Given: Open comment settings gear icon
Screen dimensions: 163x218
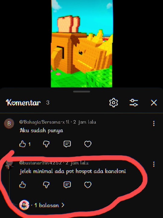Looking at the screenshot, I should coord(113,103).
